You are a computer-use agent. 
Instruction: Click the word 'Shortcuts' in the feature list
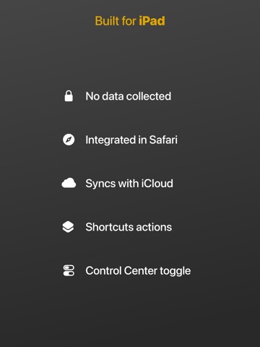pyautogui.click(x=108, y=227)
